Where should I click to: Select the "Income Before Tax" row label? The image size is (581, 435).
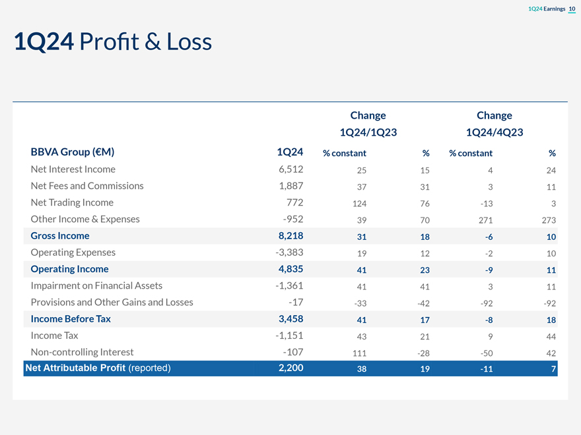(x=71, y=319)
